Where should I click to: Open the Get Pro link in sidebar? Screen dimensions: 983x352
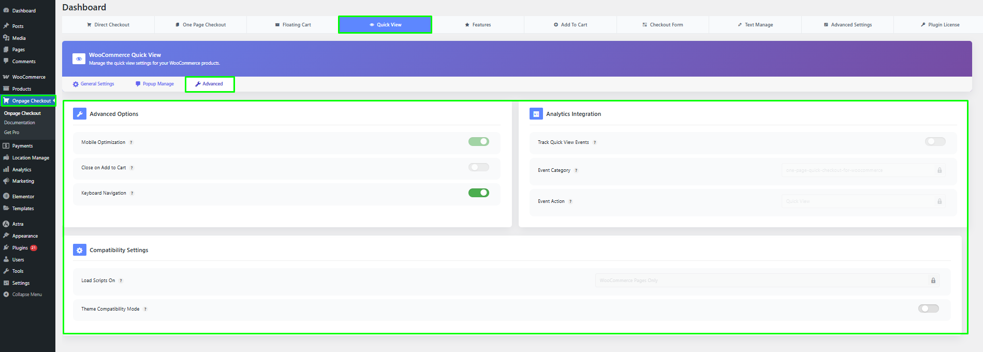[12, 133]
